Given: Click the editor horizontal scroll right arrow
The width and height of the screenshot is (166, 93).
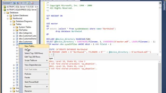Looking at the screenshot, I should (x=157, y=55).
